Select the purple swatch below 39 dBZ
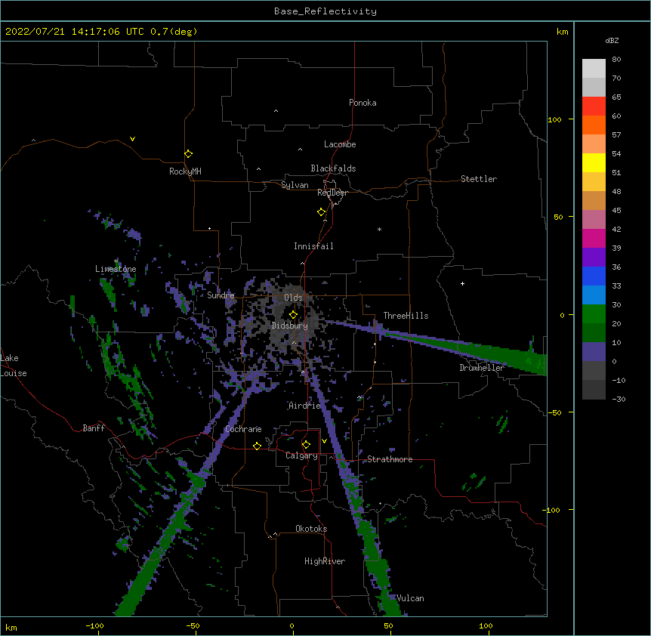The image size is (651, 636). [x=594, y=258]
